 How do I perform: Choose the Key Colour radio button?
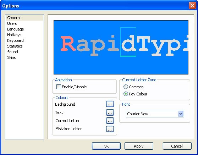click(x=126, y=94)
